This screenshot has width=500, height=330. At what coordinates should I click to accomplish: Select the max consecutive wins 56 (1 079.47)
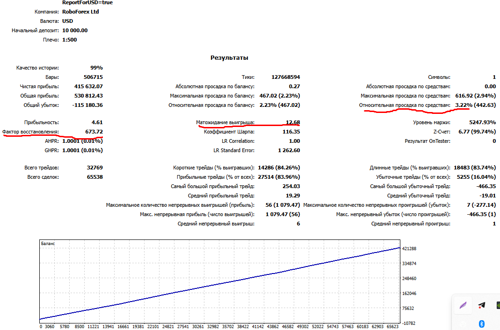coord(283,205)
